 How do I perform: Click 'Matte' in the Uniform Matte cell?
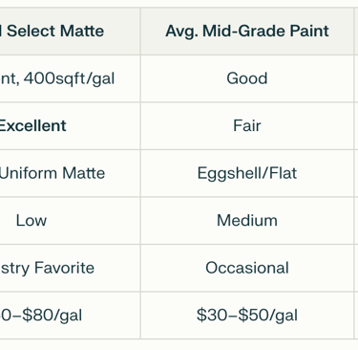(83, 173)
